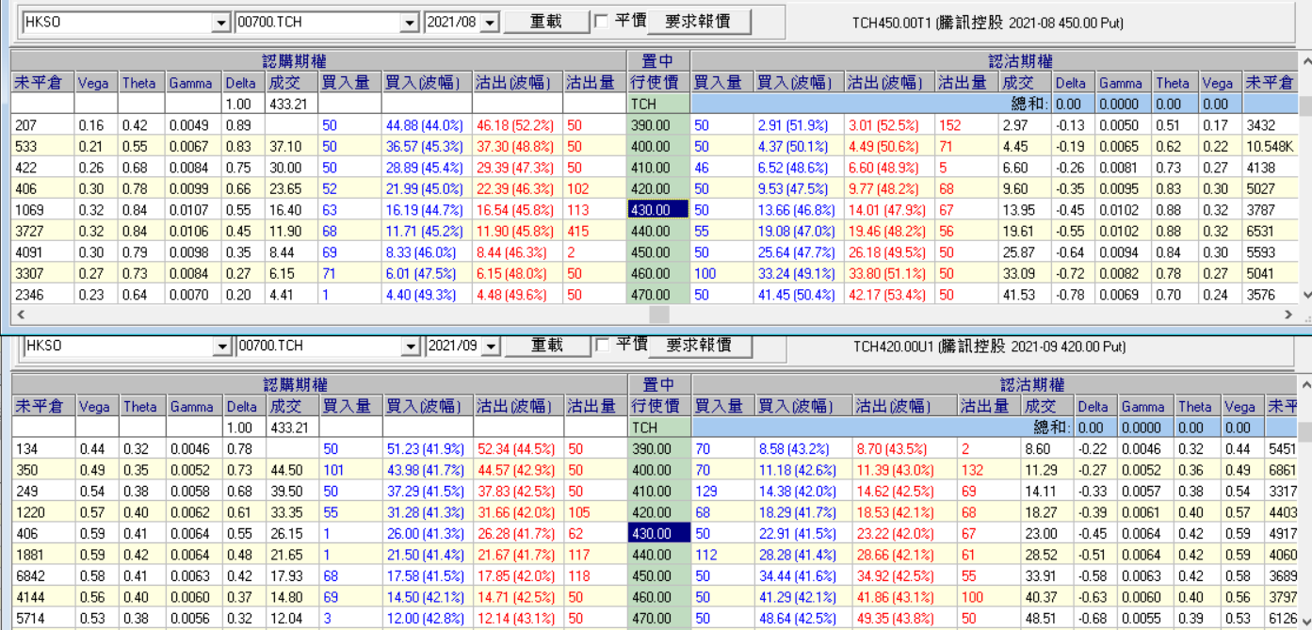Click the put bid 22.91 (41.5%)
Image resolution: width=1312 pixels, height=630 pixels.
click(x=798, y=534)
